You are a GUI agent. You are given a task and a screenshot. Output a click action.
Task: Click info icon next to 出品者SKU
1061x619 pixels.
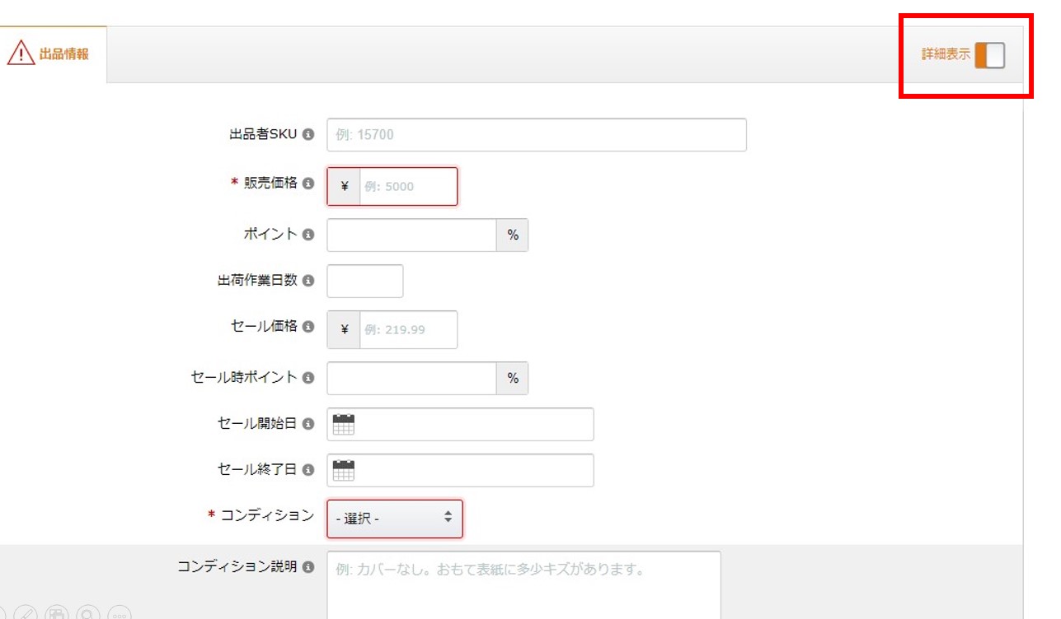pos(308,134)
